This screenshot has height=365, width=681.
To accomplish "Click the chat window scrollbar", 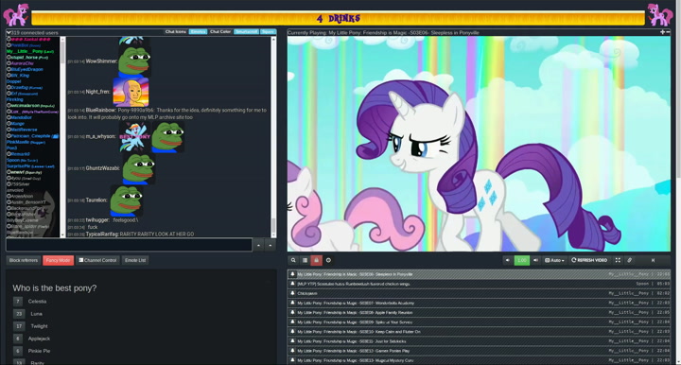I will [273, 137].
